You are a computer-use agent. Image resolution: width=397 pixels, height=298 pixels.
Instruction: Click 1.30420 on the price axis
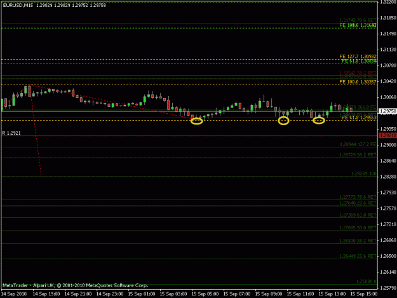point(388,81)
